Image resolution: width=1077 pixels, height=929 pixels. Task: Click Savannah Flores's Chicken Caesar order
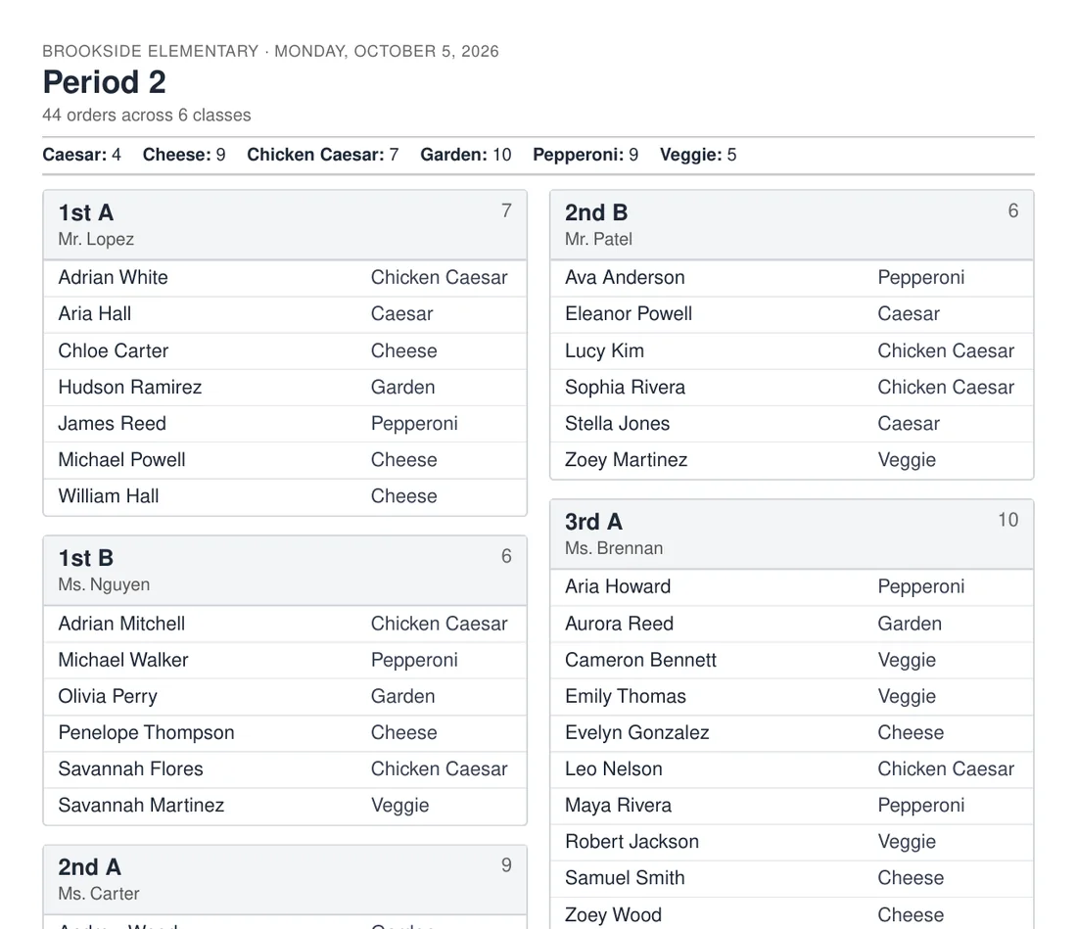point(439,769)
